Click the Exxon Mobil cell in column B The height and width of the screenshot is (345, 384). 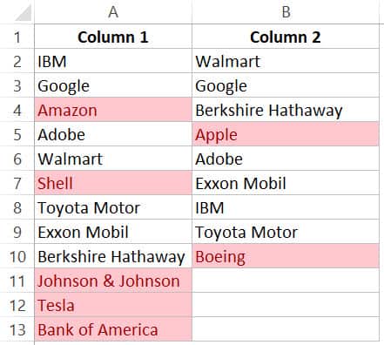(x=286, y=183)
